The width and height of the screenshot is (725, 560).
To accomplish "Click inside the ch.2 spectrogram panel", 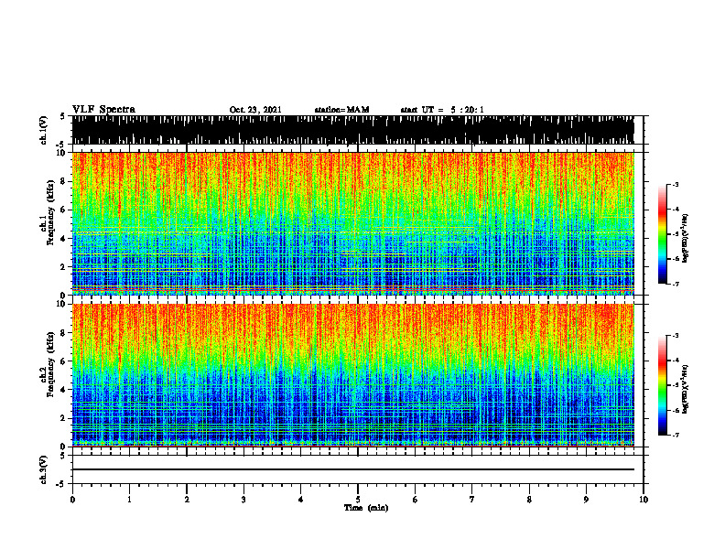I will click(353, 375).
